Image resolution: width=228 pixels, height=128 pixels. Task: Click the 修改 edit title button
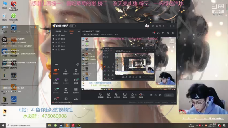pyautogui.click(x=98, y=31)
